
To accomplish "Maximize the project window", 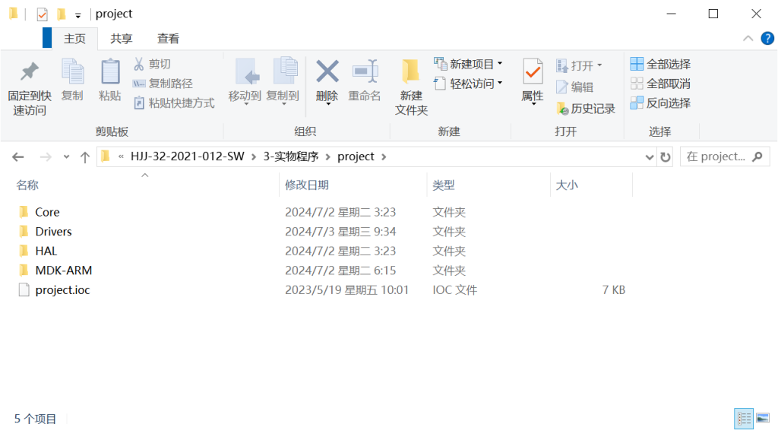I will click(x=713, y=14).
